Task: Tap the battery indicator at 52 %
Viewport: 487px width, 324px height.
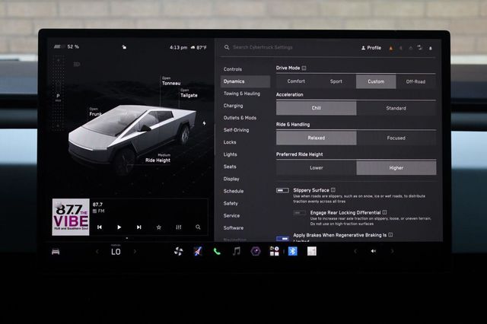Action: point(66,46)
